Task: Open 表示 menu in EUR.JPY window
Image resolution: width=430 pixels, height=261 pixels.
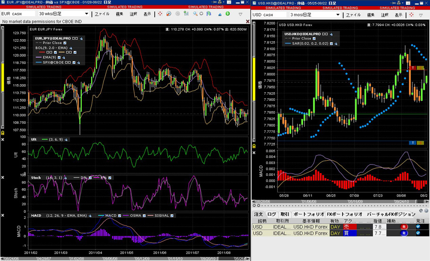Action: [x=147, y=14]
